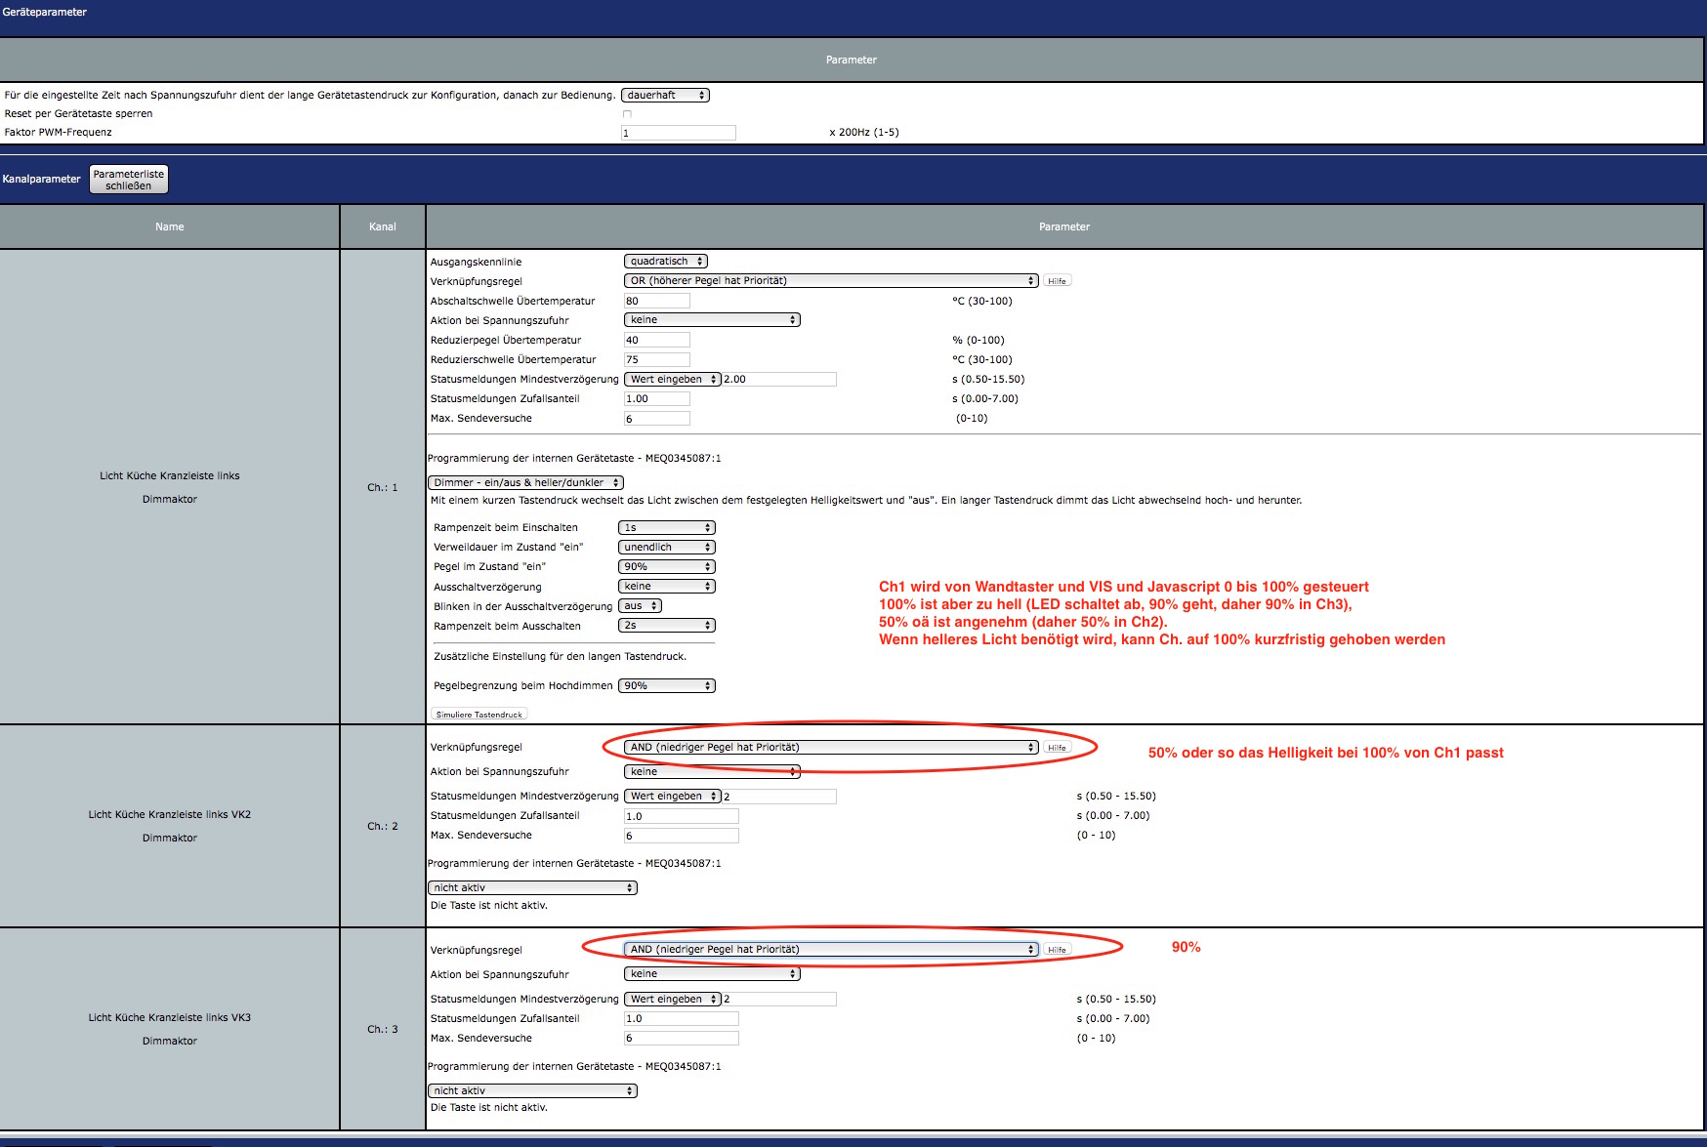Open 'Dimmer - ein/aus & heller/dunkler' dropdown
1707x1147 pixels.
pyautogui.click(x=525, y=482)
